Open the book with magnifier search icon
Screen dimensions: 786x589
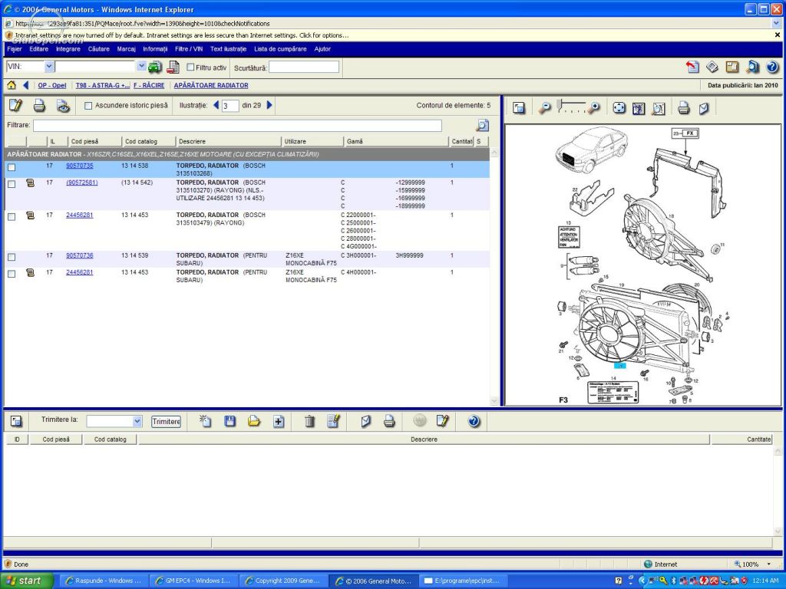[752, 67]
